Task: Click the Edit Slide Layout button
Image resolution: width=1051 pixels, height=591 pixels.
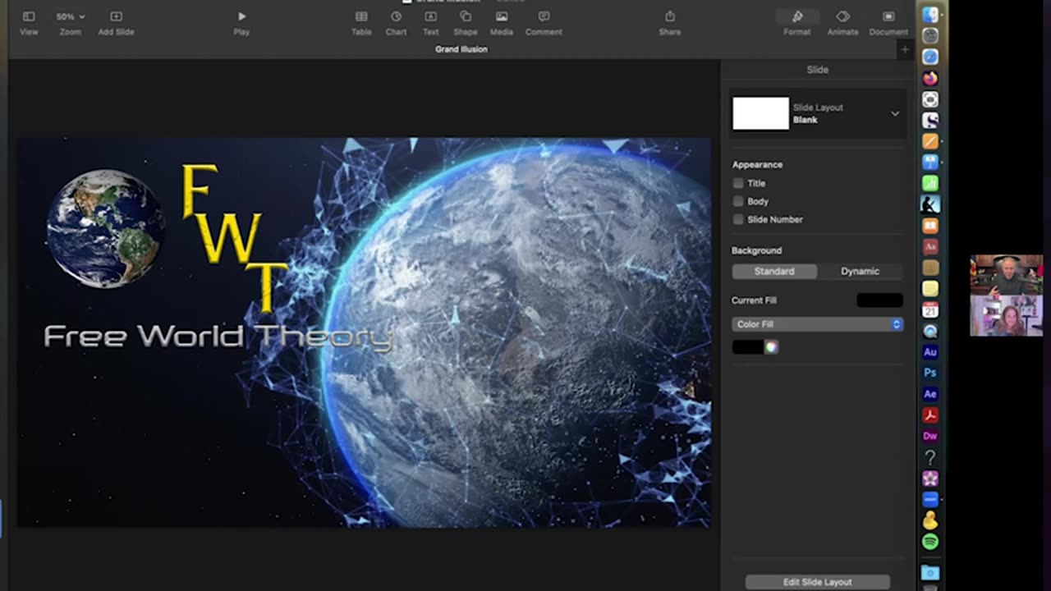Action: [x=817, y=582]
